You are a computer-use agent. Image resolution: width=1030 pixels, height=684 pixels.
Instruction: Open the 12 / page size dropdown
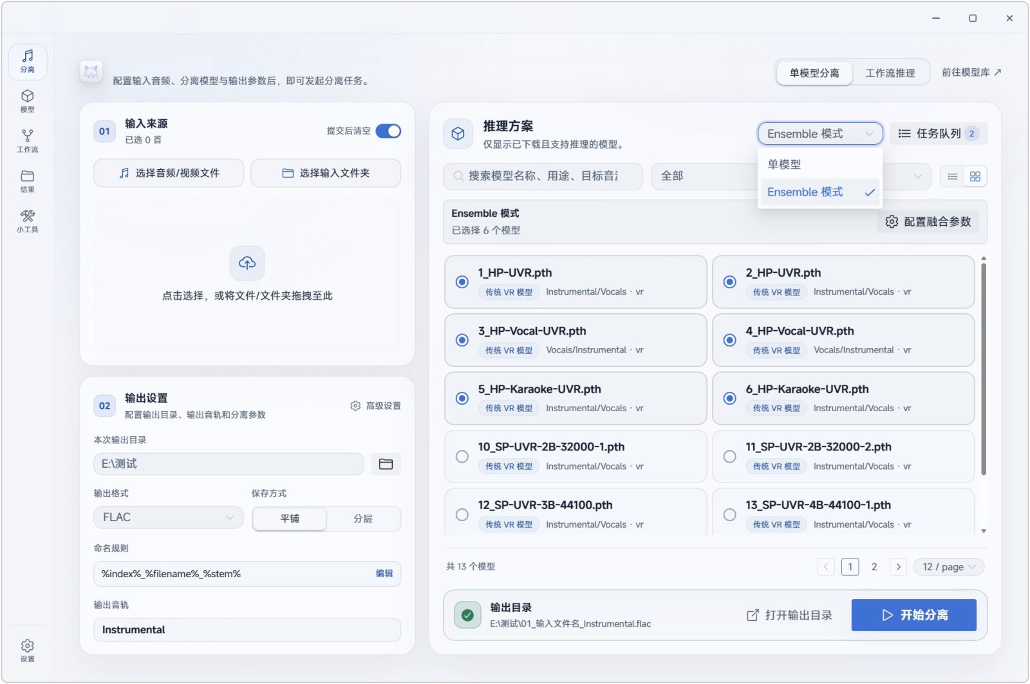click(x=950, y=567)
